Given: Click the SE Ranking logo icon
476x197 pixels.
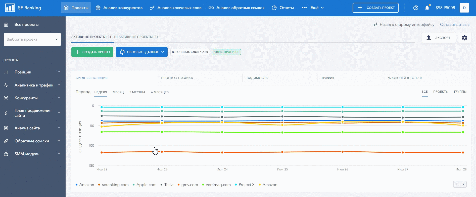Looking at the screenshot, I should 10,8.
